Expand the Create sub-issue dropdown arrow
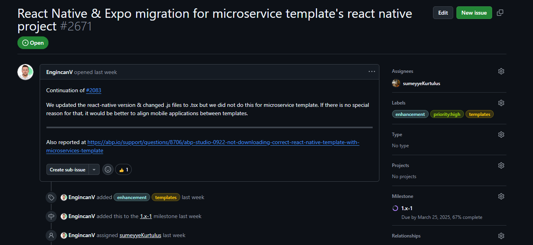Image resolution: width=533 pixels, height=245 pixels. tap(94, 169)
